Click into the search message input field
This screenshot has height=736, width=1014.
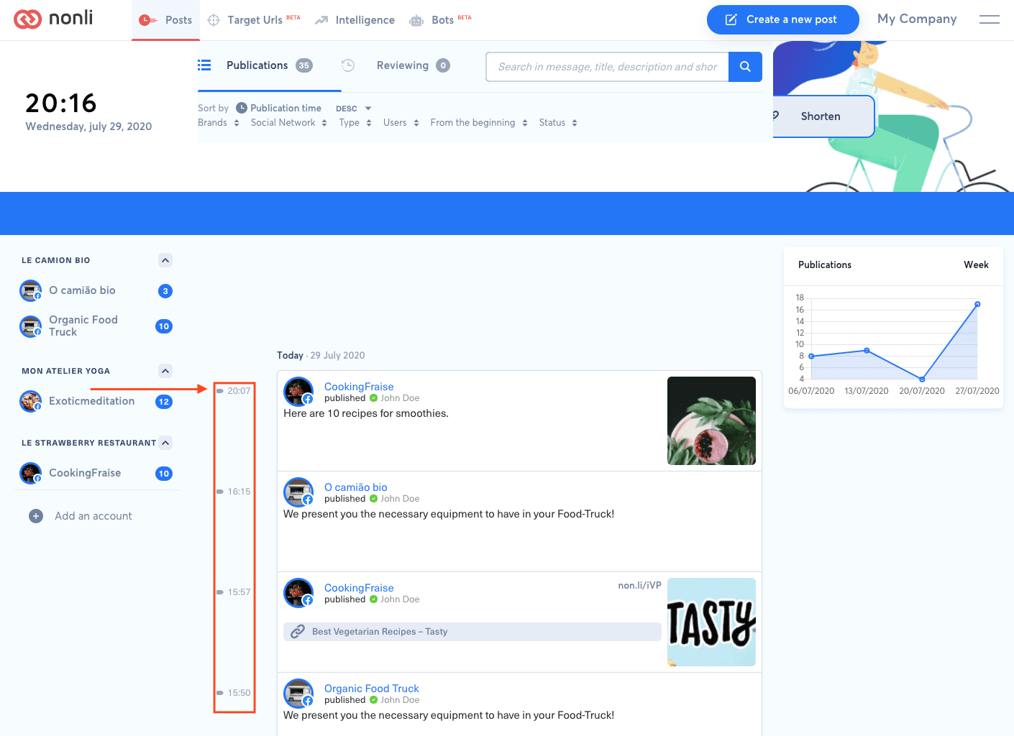click(607, 67)
